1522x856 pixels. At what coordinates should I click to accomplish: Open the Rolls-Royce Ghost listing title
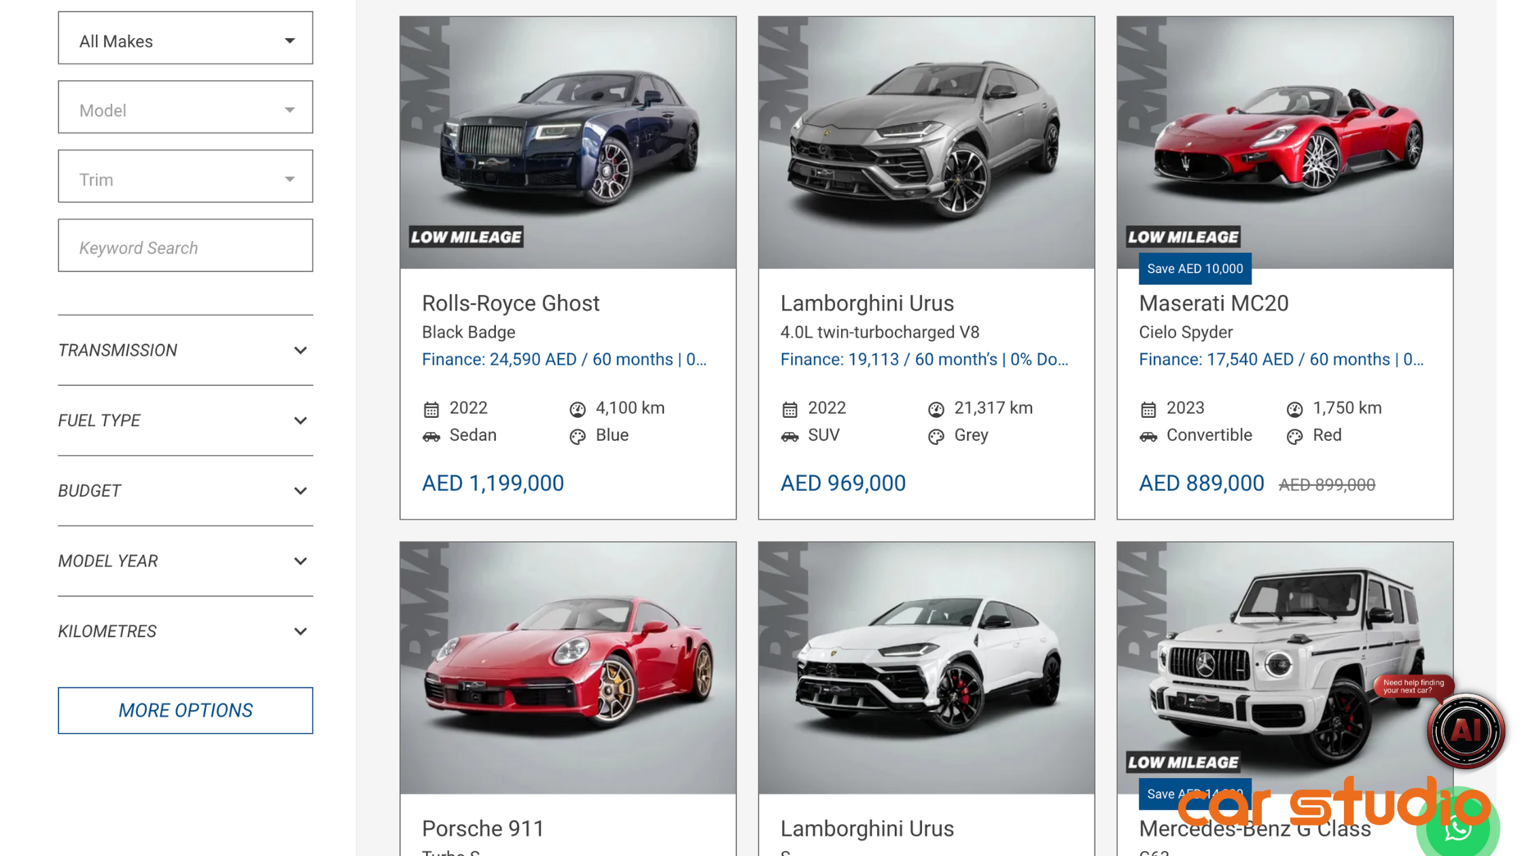click(x=511, y=303)
